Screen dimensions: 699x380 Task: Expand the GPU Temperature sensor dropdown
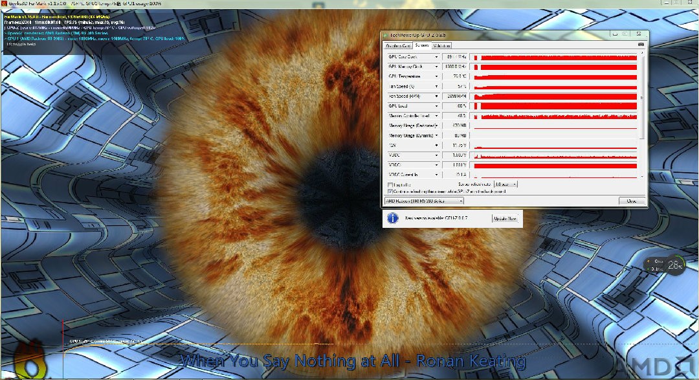point(436,77)
